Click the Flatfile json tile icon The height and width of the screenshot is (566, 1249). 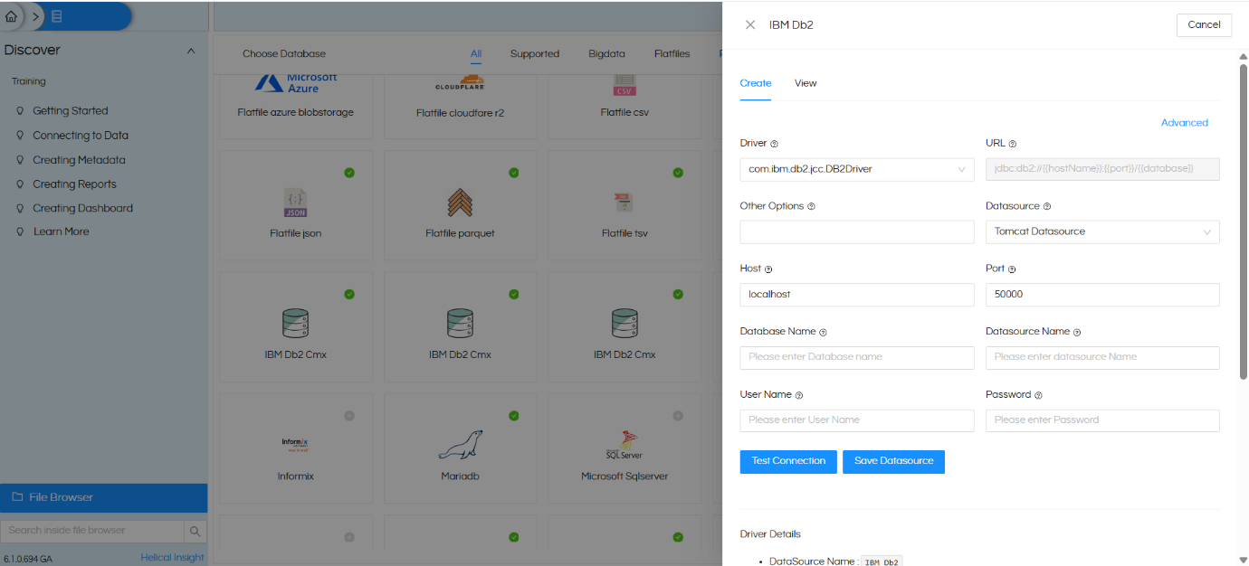click(295, 201)
